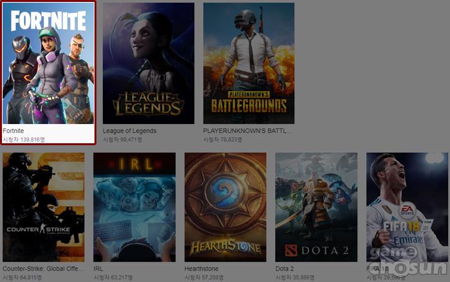
Task: Click the IRL title text below cover
Action: tap(98, 269)
